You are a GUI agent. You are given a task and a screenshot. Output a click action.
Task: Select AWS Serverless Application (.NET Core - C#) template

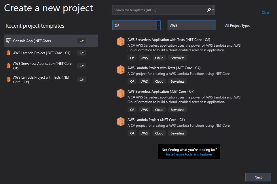point(161,92)
